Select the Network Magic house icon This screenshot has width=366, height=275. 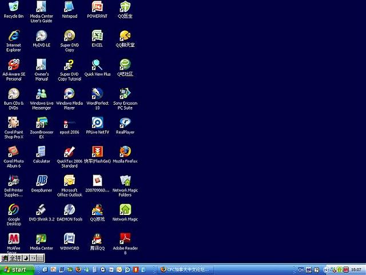click(125, 209)
